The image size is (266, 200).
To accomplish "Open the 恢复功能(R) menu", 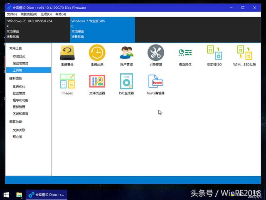I will tap(29, 14).
